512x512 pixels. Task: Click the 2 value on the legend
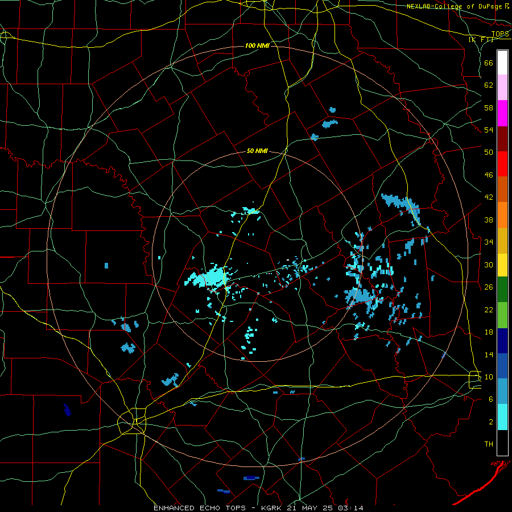click(x=491, y=422)
